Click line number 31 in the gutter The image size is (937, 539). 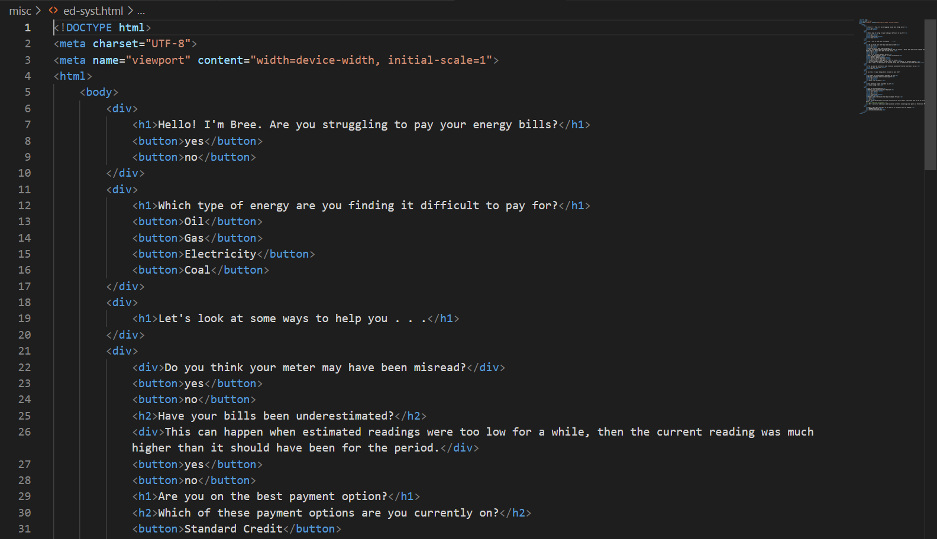coord(24,529)
